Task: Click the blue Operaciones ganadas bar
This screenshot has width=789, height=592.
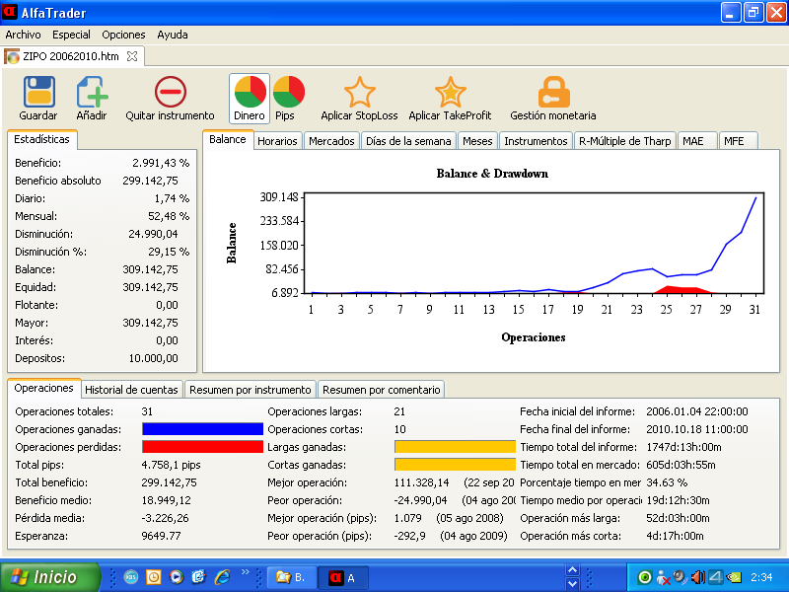Action: coord(202,429)
